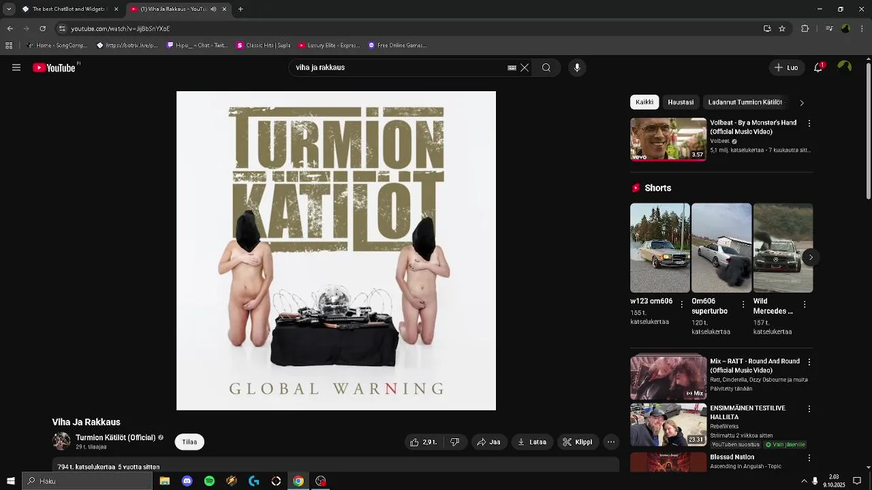Viewport: 872px width, 490px height.
Task: Show next shorts with arrow
Action: coord(810,257)
